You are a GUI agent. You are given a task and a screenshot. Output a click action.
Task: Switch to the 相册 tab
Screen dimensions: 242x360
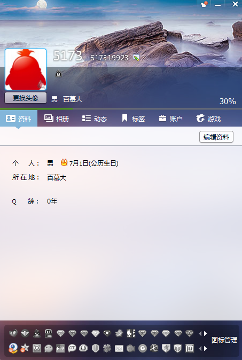pyautogui.click(x=57, y=119)
